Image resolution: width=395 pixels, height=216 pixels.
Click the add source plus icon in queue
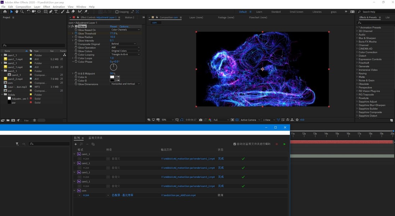(x=76, y=144)
